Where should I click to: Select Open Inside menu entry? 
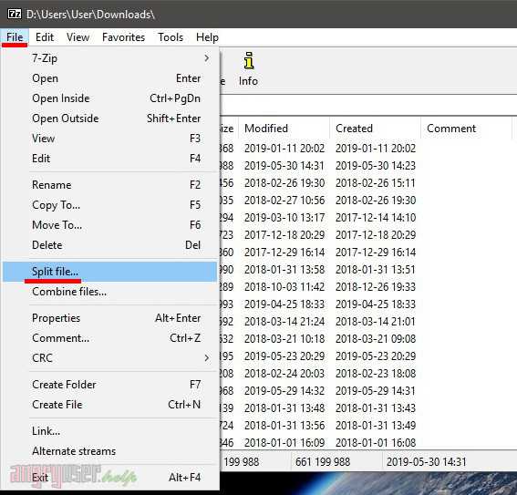[x=110, y=98]
